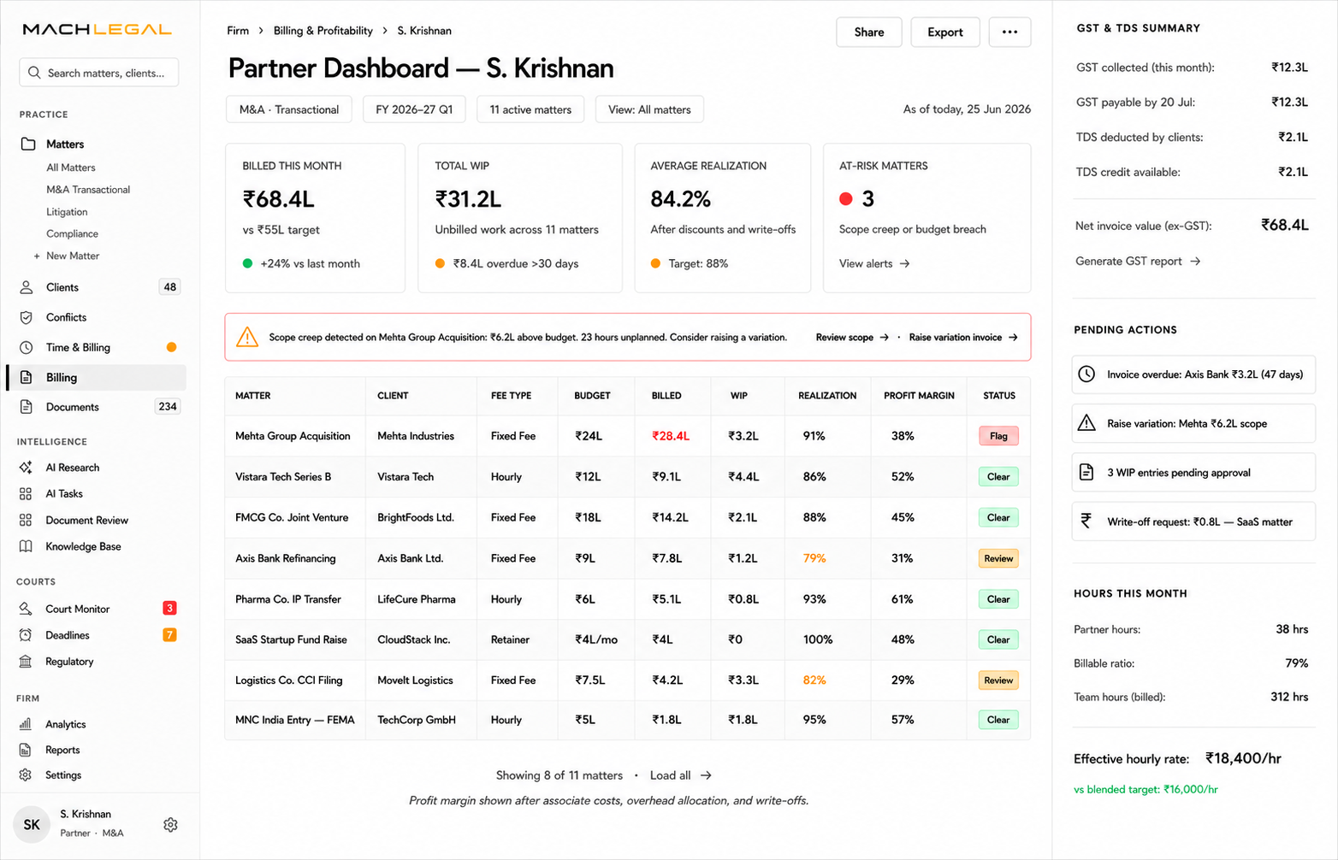This screenshot has width=1338, height=860.
Task: Click the Export button
Action: (x=945, y=32)
